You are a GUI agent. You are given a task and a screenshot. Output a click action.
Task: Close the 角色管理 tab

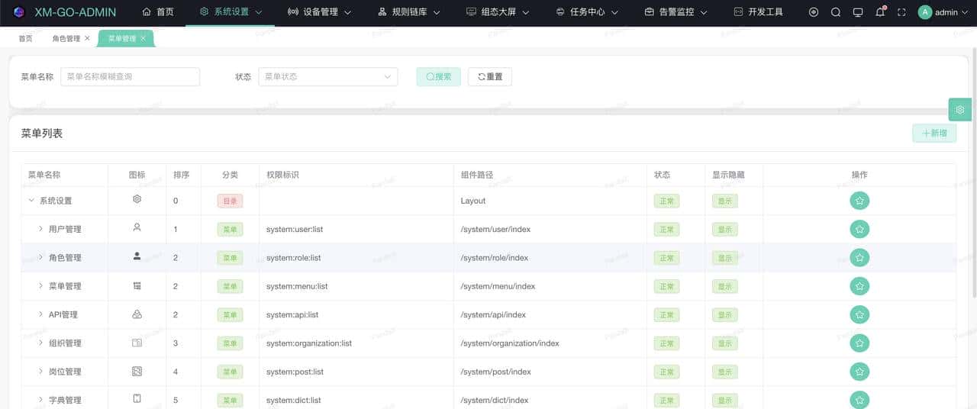coord(87,38)
